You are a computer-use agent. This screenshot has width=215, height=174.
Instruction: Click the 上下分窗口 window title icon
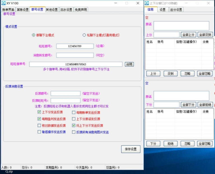(147, 3)
